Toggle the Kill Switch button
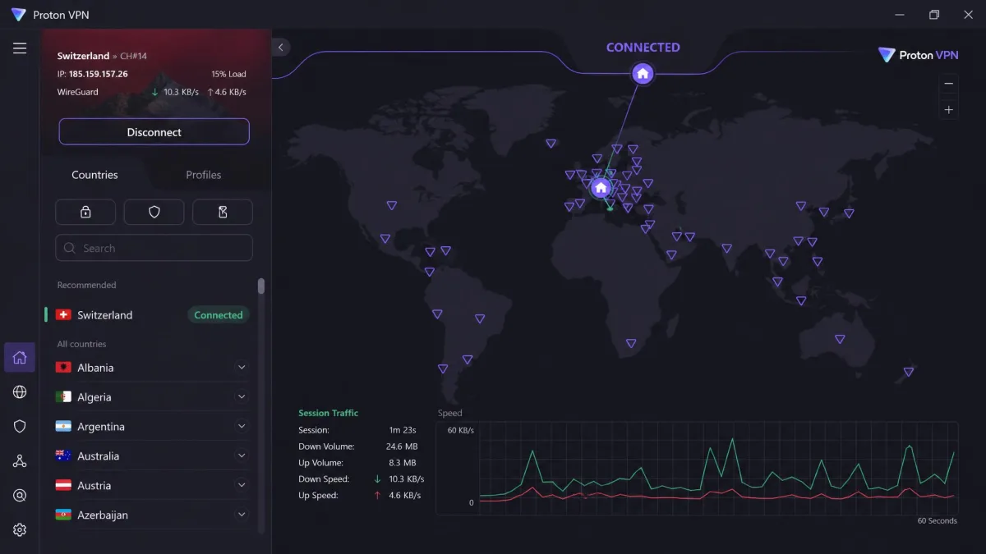986x554 pixels. [223, 212]
